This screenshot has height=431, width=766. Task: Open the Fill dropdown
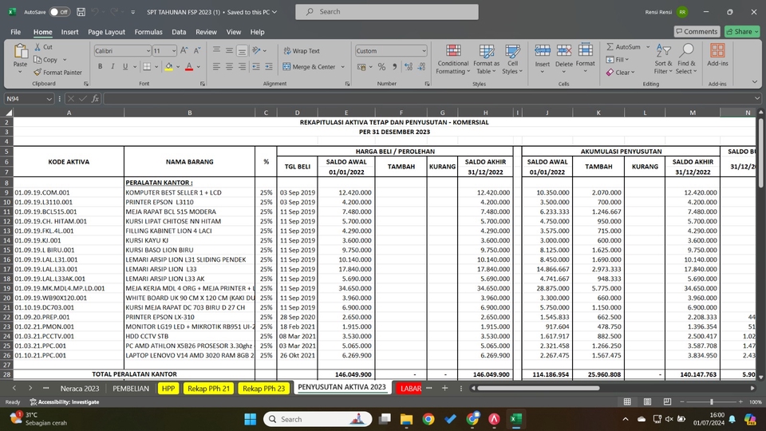pyautogui.click(x=618, y=60)
